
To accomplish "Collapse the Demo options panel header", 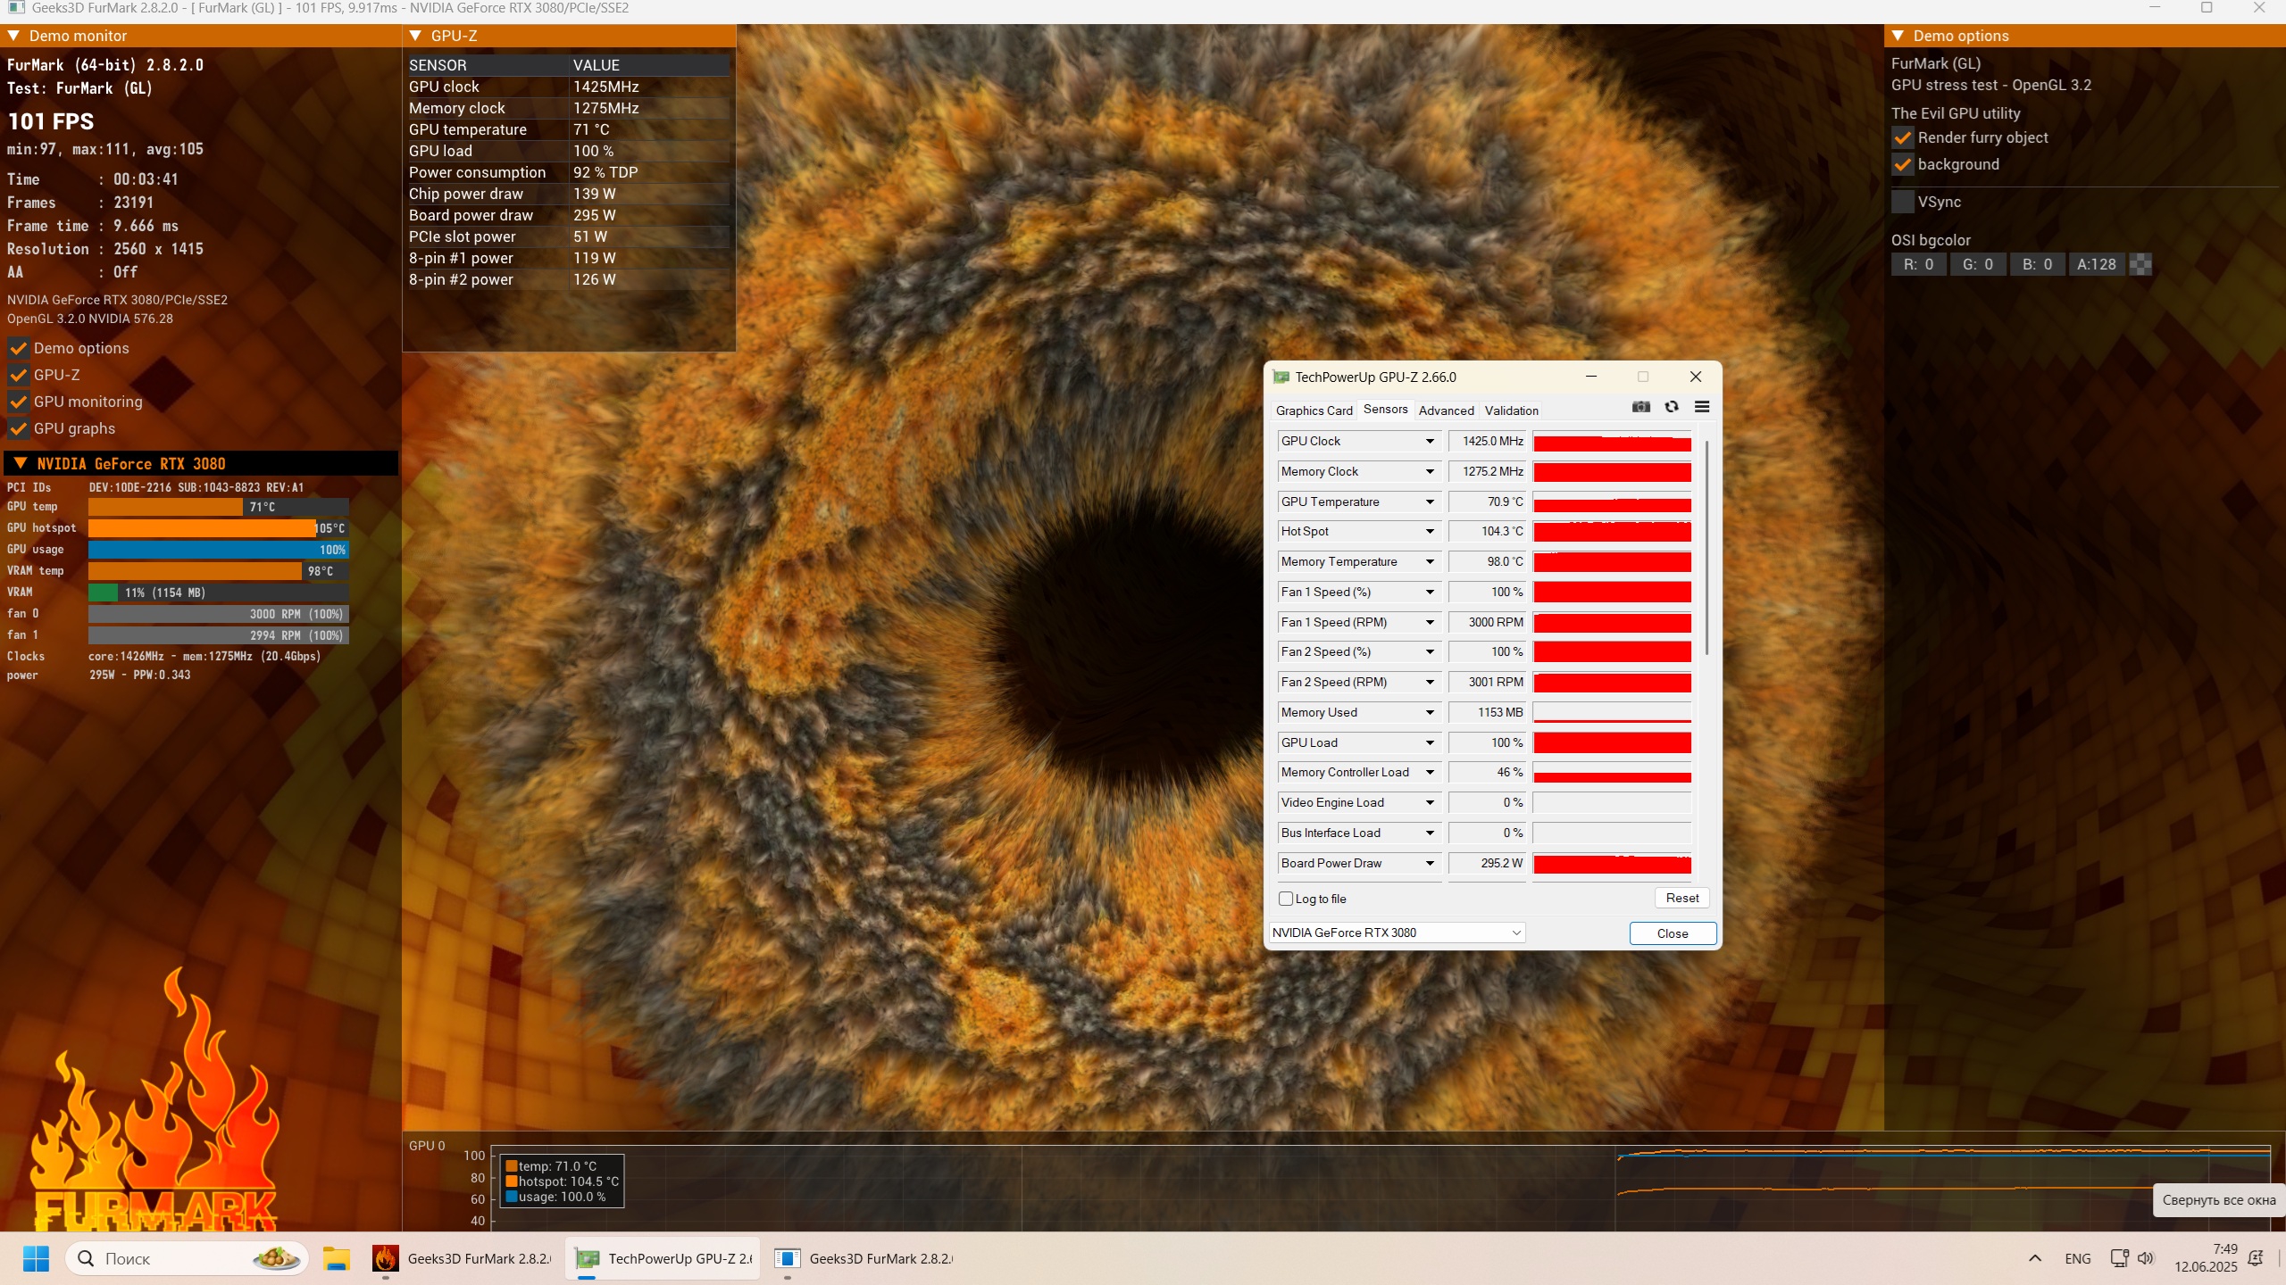I will pos(1898,36).
